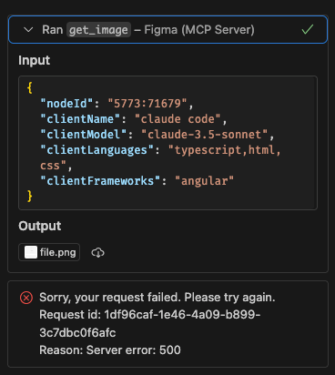Click the Figma (MCP Server) header text
Viewport: 335px width, 375px height.
[x=199, y=30]
